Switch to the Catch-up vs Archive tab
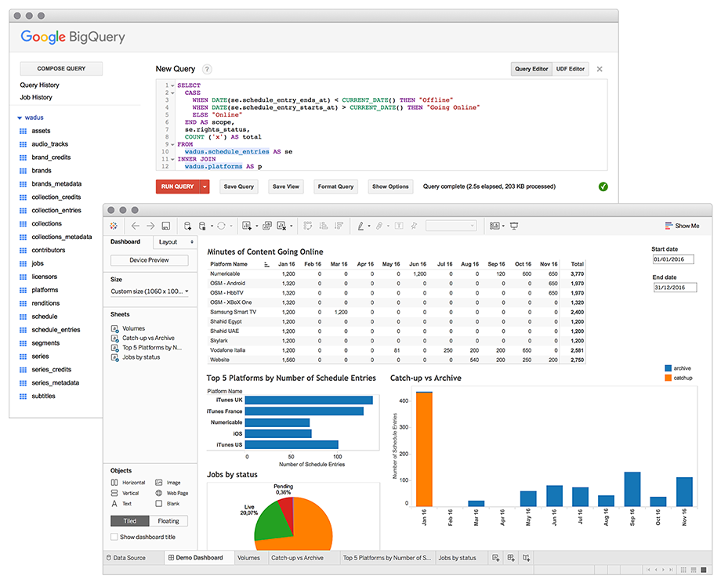The width and height of the screenshot is (721, 583). [298, 558]
